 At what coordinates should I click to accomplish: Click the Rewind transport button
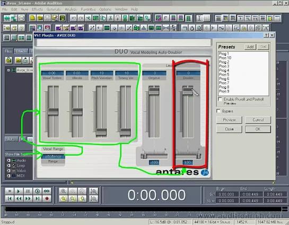click(19, 198)
